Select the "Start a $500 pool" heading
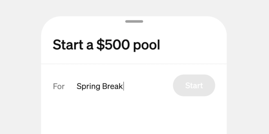This screenshot has height=134, width=269. (107, 45)
